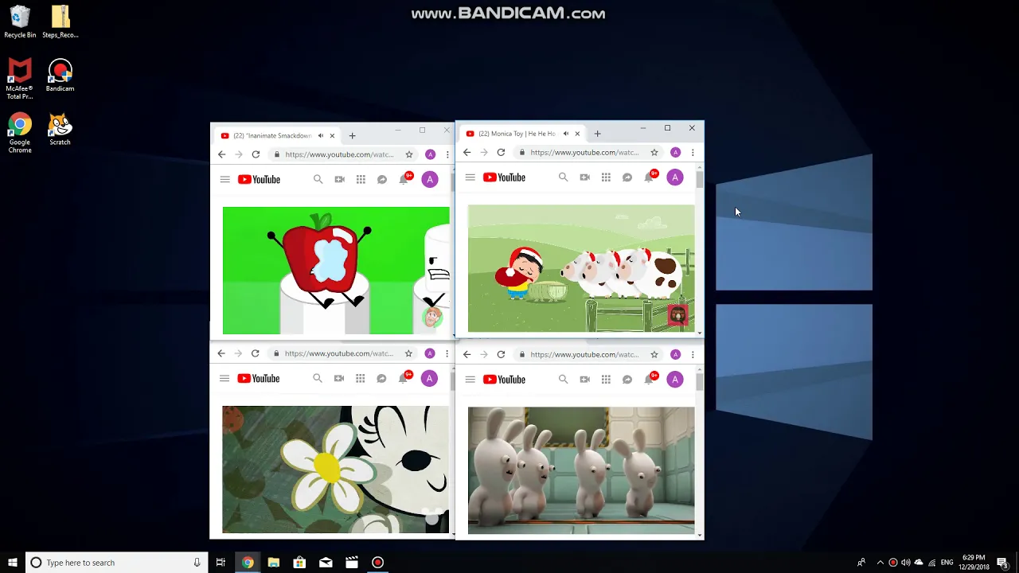Open YouTube search in Inanimate Smackdown window
1019x573 pixels.
318,180
